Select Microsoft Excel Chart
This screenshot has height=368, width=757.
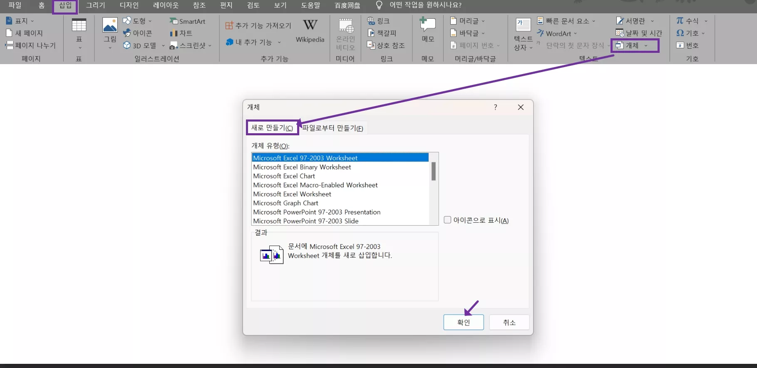click(340, 176)
